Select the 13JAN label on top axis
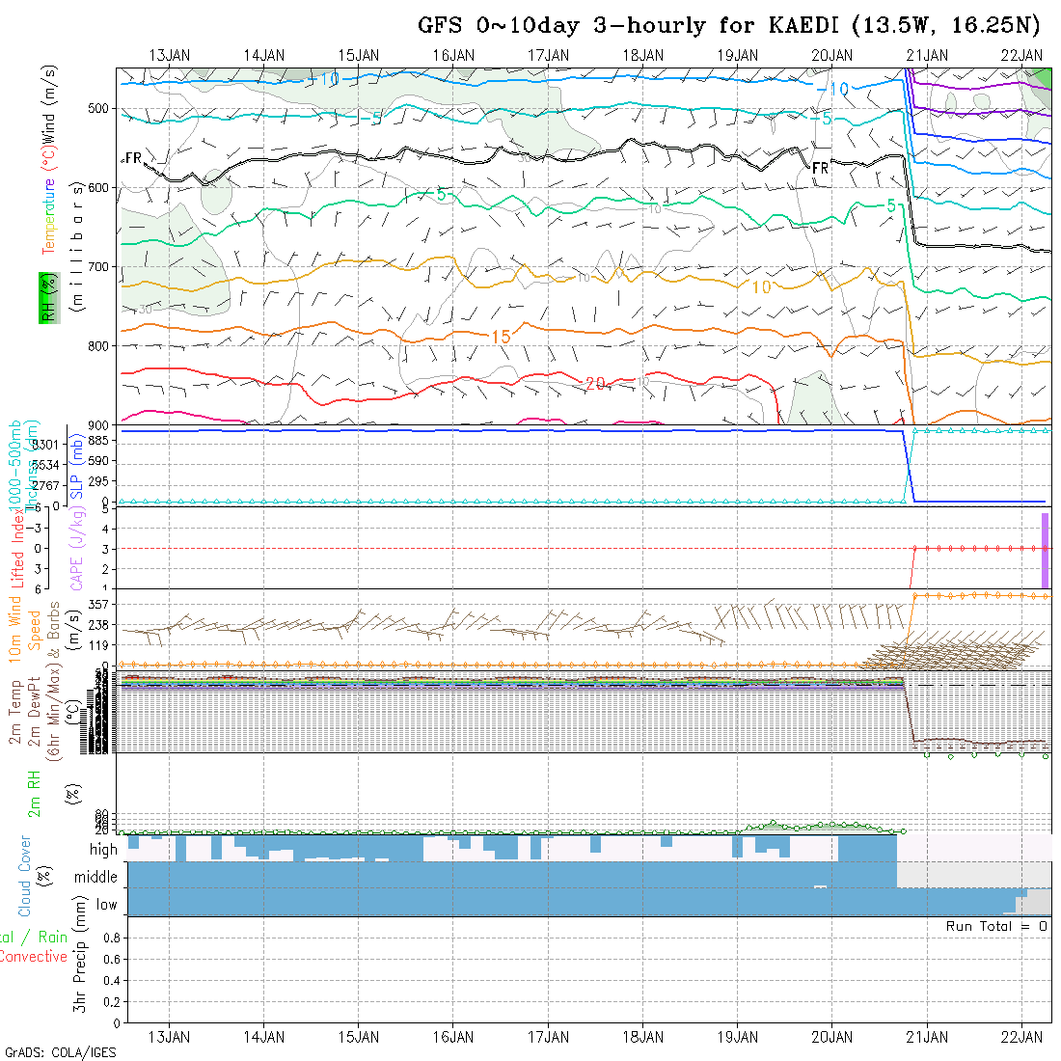 coord(169,55)
